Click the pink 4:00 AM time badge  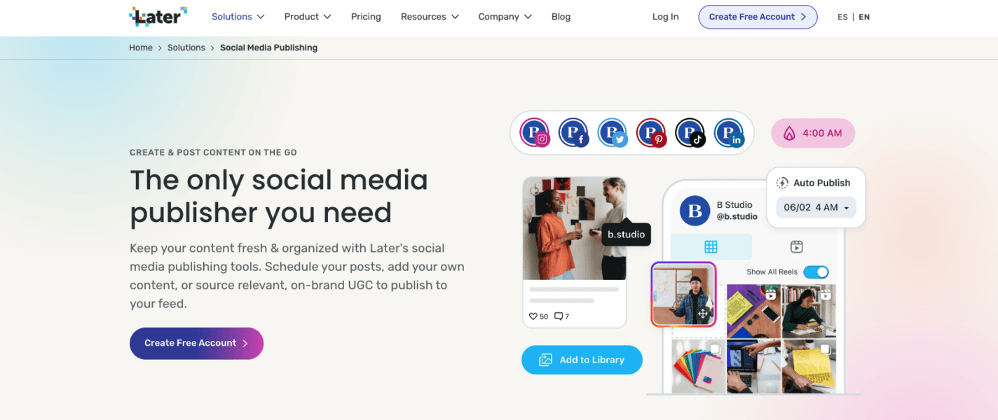[813, 133]
